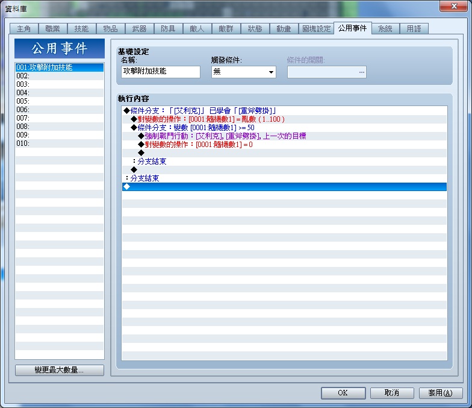This screenshot has width=472, height=408.
Task: Select common event row 010
Action: [60, 143]
